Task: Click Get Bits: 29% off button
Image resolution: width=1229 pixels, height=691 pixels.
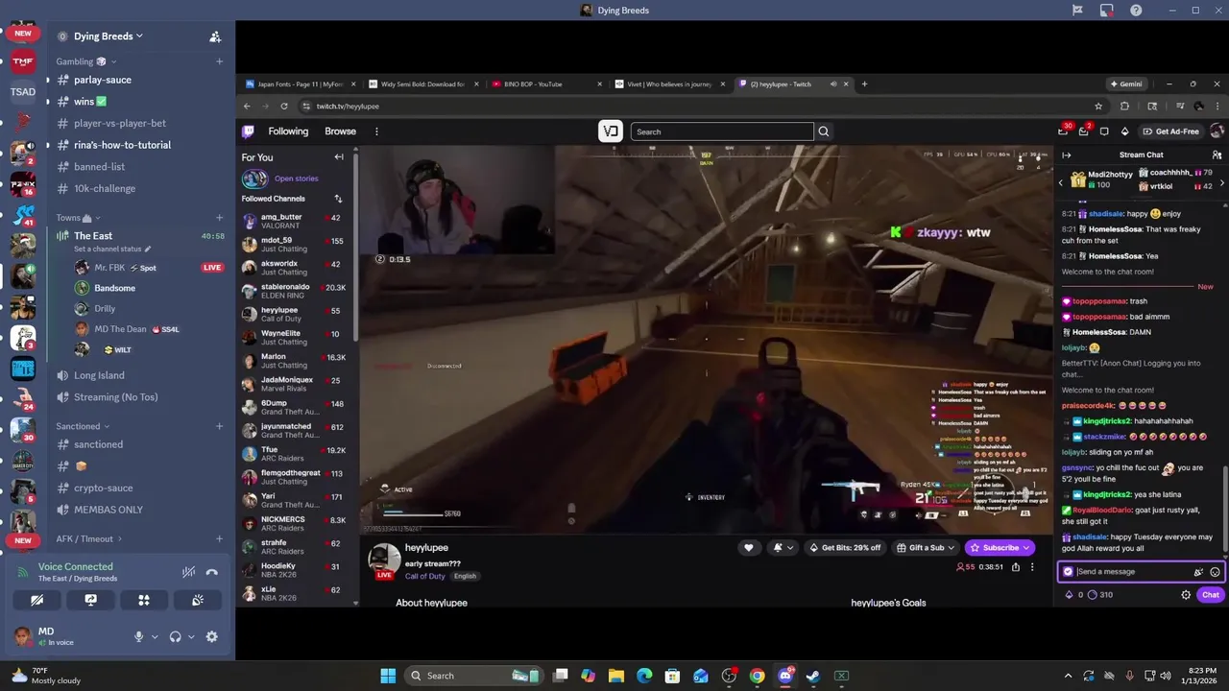Action: 845,548
